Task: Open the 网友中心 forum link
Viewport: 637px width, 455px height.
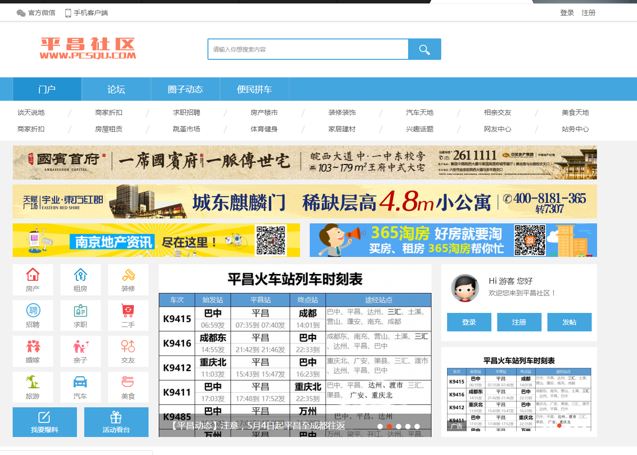Action: pyautogui.click(x=498, y=129)
